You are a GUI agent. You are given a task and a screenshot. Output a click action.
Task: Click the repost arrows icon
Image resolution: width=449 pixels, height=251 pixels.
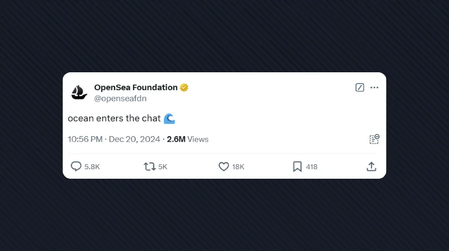pyautogui.click(x=149, y=166)
